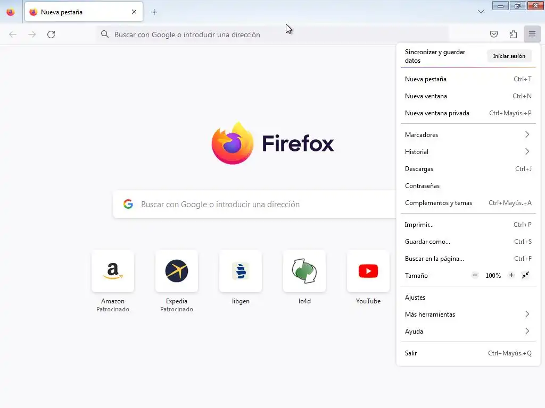Viewport: 545px width, 408px height.
Task: Click the search magnifier in address bar
Action: tap(105, 35)
